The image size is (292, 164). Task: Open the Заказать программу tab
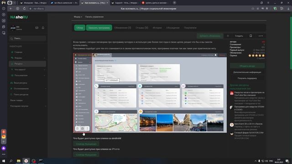(99, 28)
